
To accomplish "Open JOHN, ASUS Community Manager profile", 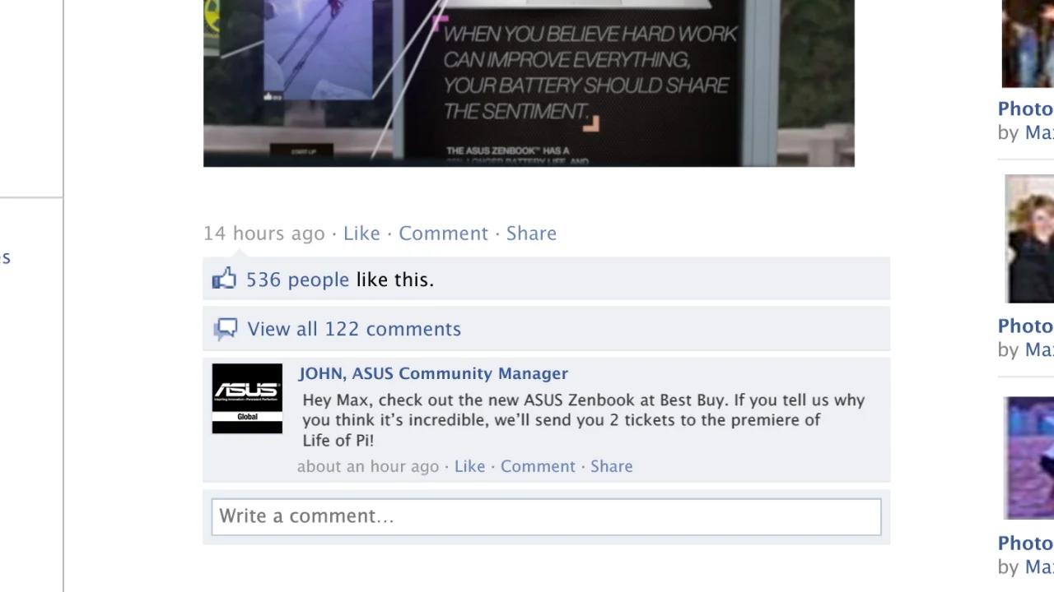I will point(433,373).
